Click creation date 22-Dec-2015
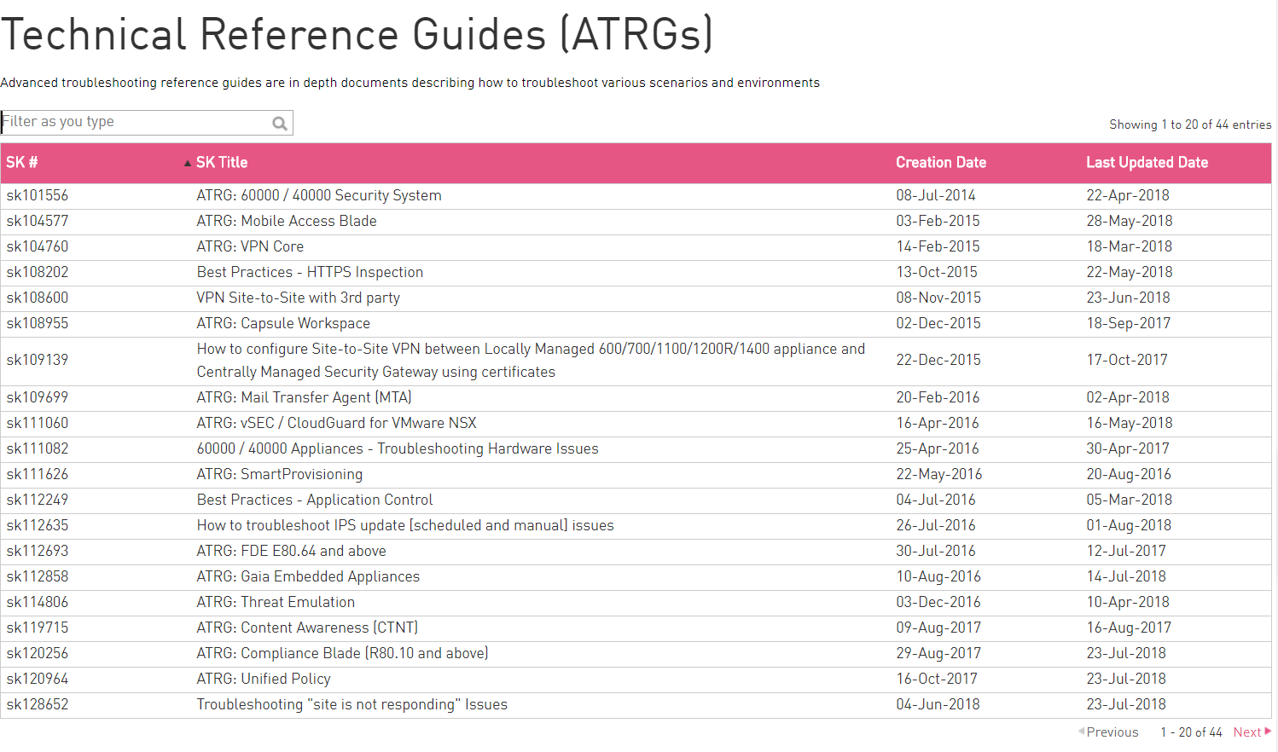This screenshot has width=1278, height=752. pyautogui.click(x=938, y=360)
